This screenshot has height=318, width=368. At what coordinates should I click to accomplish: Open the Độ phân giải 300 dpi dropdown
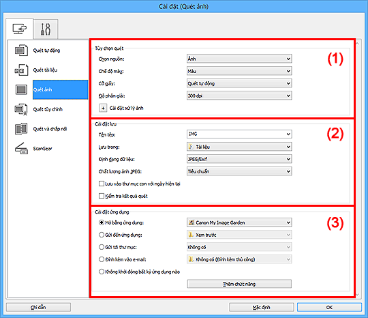[239, 96]
